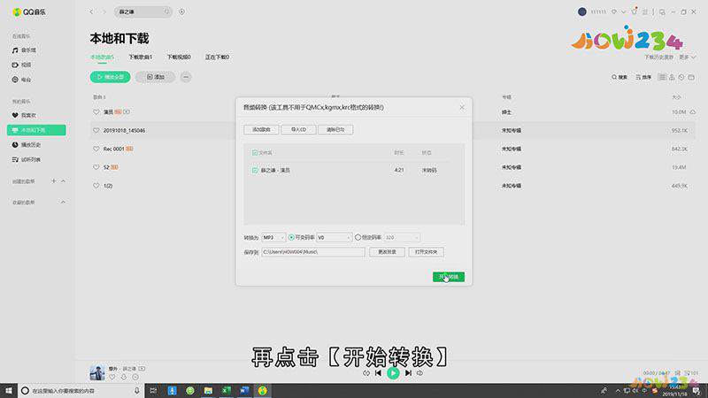
Task: Close the 音频转换 dialog
Action: pyautogui.click(x=461, y=107)
